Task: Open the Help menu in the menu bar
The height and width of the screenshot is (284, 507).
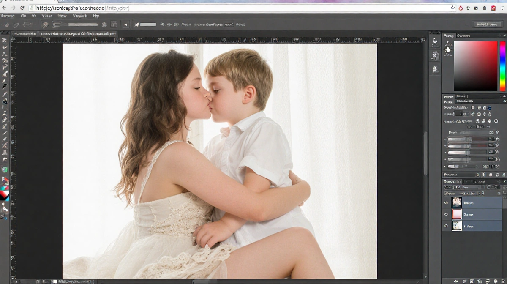Action: click(x=96, y=16)
